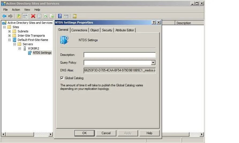This screenshot has width=239, height=143.
Task: Click the tree pane's left scroll arrow
Action: 3,134
